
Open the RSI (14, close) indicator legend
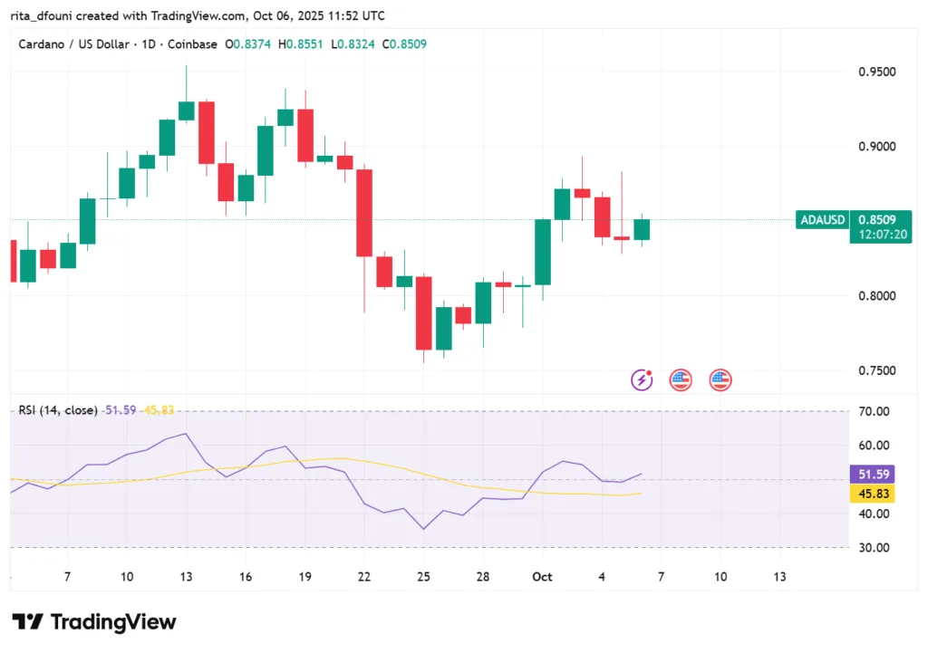click(x=58, y=410)
